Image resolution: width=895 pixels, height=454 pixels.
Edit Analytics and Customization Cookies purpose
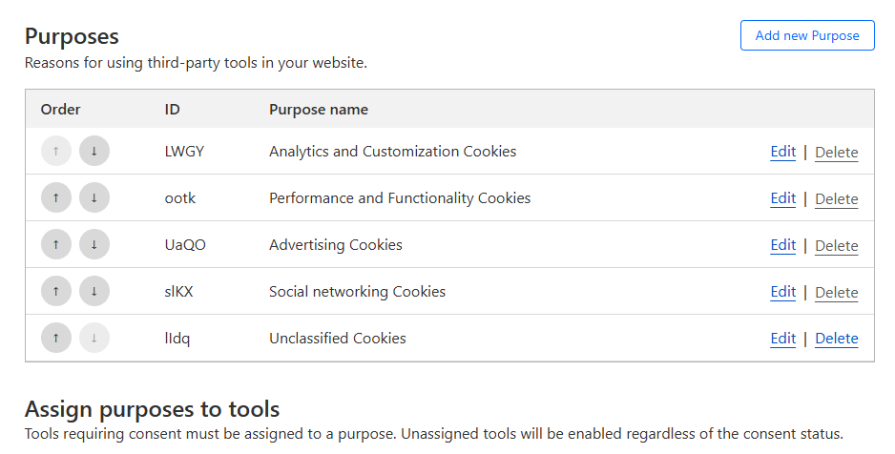(782, 152)
